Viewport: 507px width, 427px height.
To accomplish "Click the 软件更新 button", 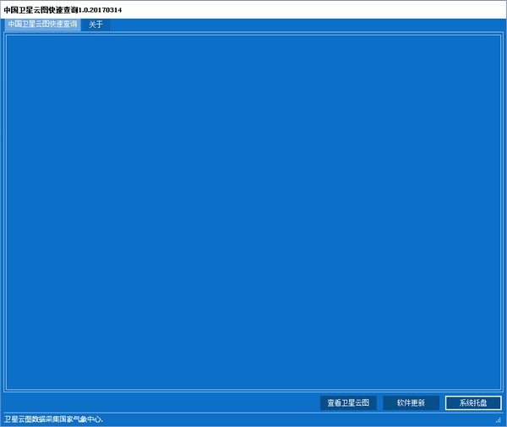I will coord(411,402).
